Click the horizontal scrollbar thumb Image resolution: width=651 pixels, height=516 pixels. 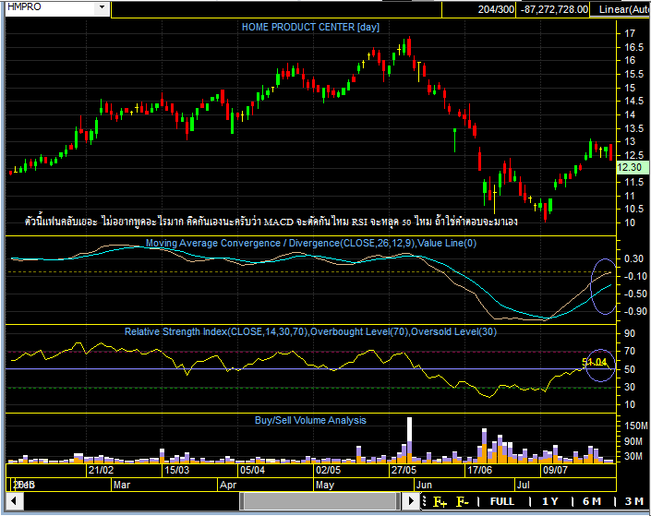[319, 500]
